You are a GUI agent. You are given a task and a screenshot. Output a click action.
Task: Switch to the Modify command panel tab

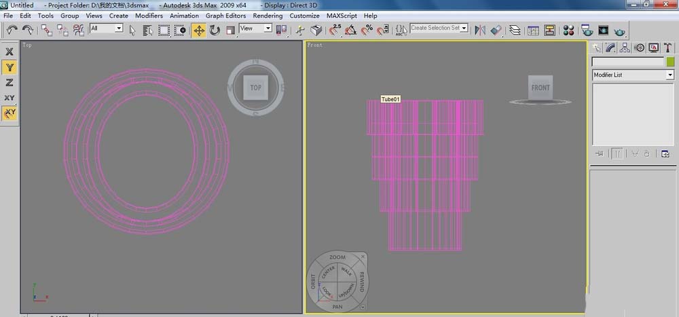tap(610, 48)
